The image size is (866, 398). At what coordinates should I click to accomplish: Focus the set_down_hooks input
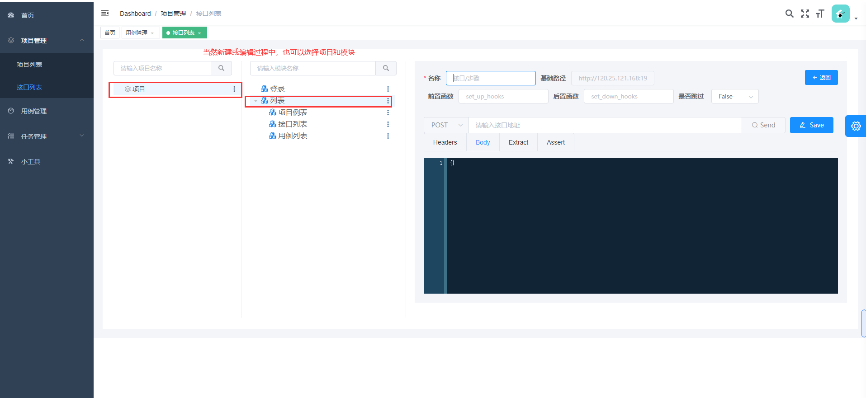pos(629,96)
